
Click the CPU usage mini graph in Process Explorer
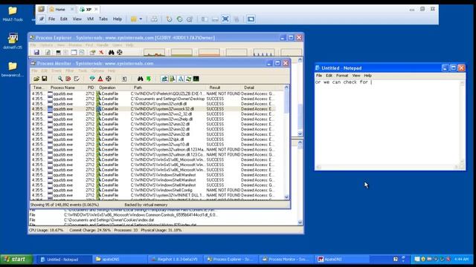(154, 53)
